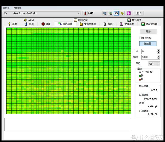Open the 单位 GB unit dropdown
Viewport: 165px width, 142px height.
[154, 64]
